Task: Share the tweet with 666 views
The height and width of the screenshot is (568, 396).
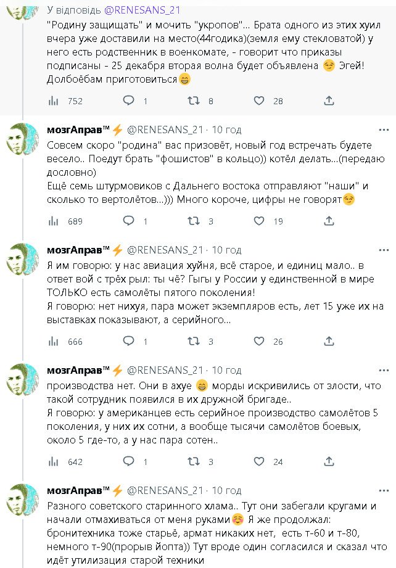Action: (x=329, y=341)
